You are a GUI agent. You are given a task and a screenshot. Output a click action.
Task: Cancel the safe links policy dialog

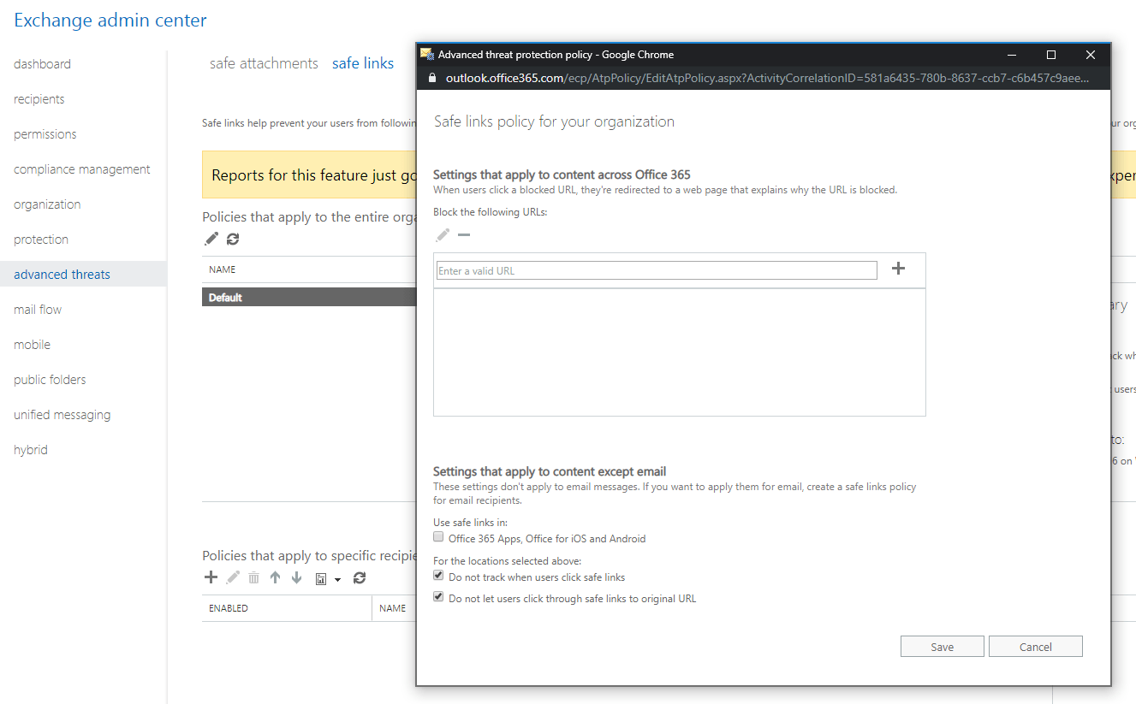[1036, 647]
